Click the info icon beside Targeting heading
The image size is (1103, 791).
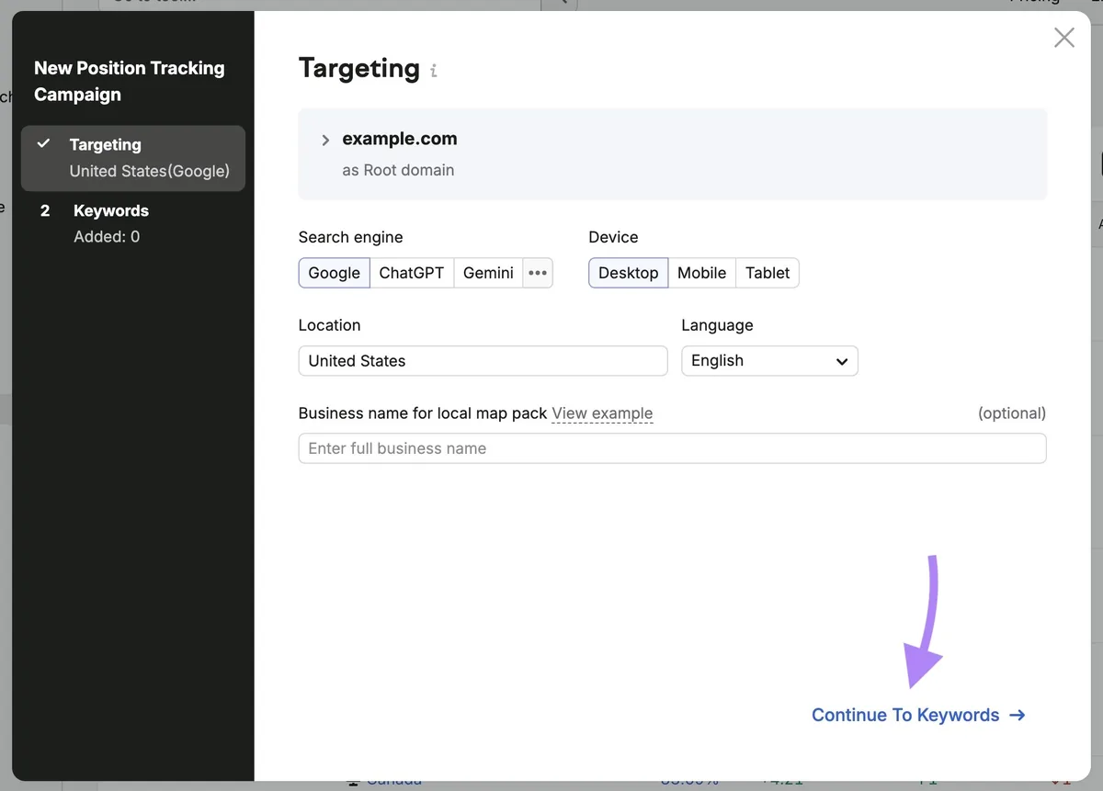tap(434, 71)
